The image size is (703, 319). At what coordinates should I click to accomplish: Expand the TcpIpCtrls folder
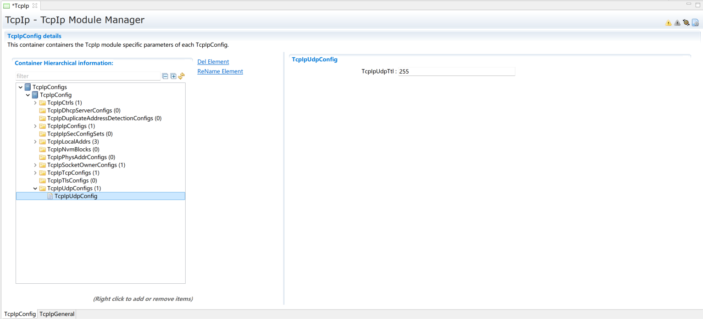tap(35, 103)
